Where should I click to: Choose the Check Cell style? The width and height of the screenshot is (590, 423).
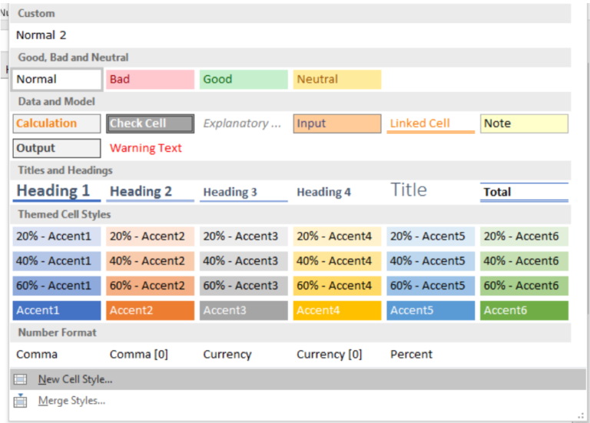pos(150,124)
